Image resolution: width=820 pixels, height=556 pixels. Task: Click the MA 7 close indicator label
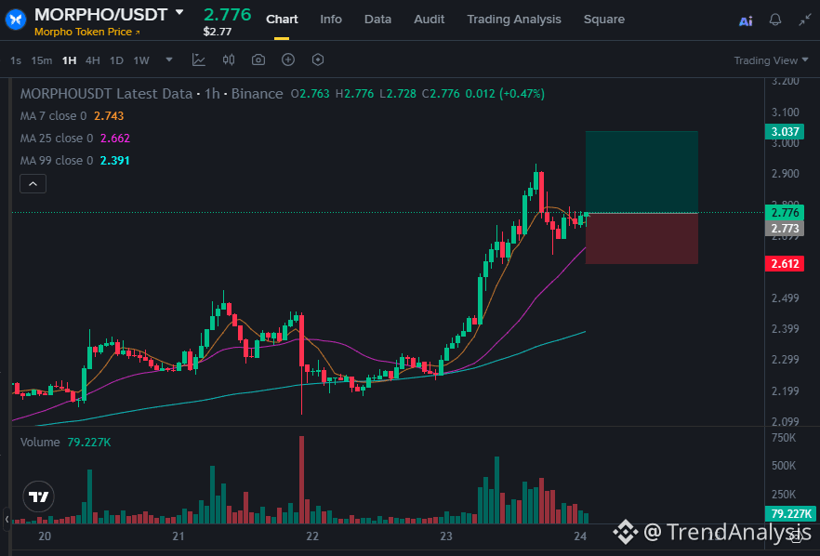(53, 116)
